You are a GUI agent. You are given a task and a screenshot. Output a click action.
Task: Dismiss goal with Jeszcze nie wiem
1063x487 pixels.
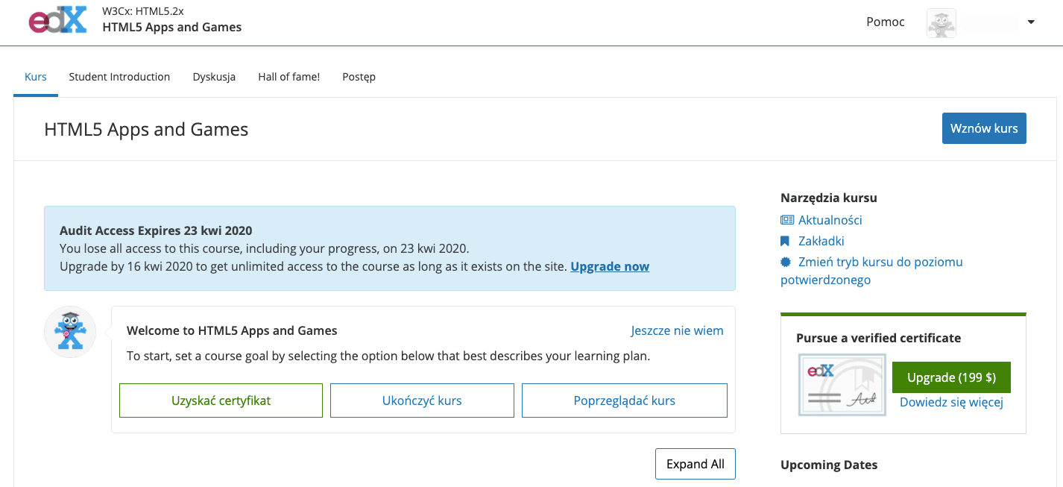point(677,330)
